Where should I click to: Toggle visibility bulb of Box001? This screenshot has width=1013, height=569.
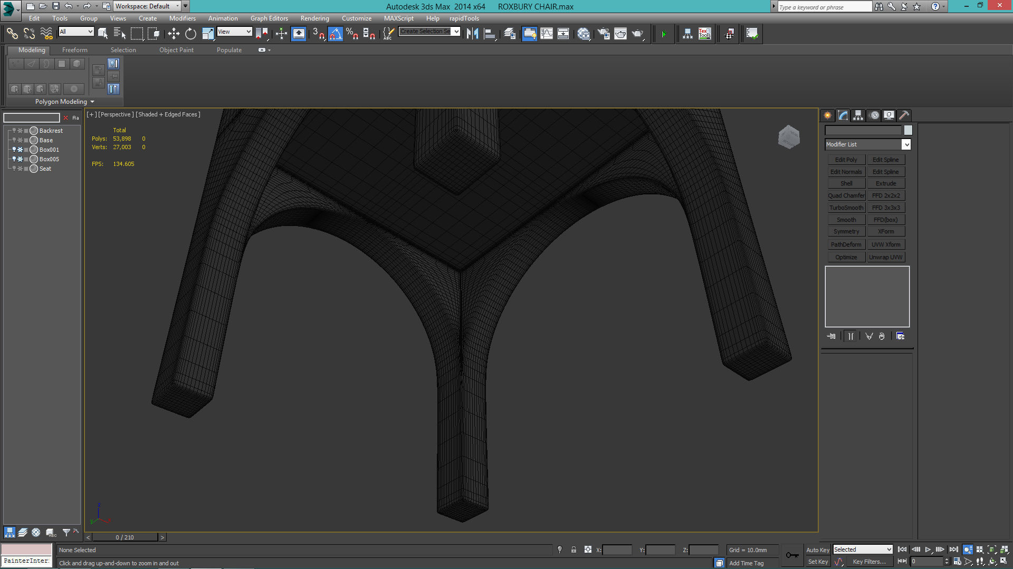[14, 150]
